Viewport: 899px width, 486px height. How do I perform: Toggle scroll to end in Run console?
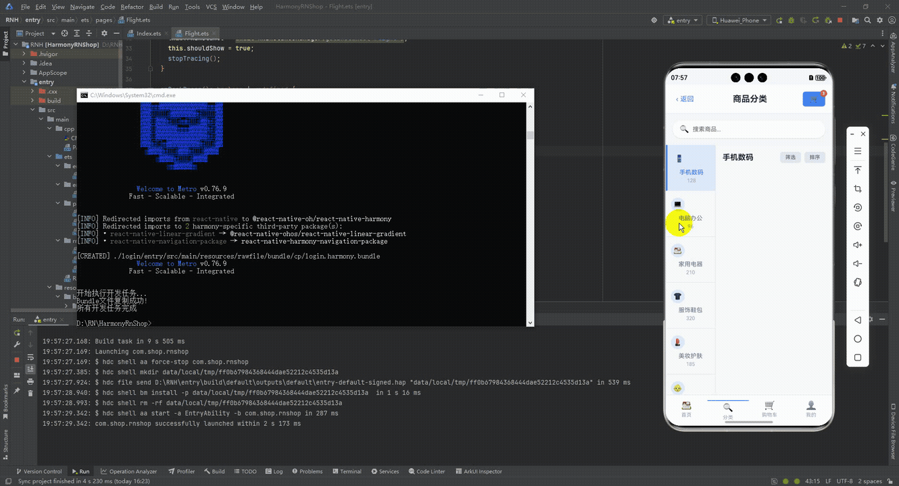(x=30, y=369)
